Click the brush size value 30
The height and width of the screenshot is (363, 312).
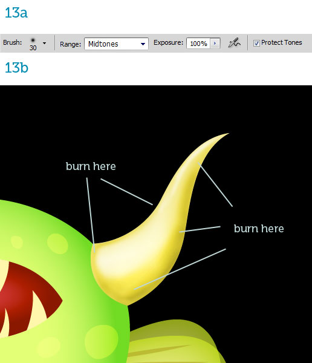click(33, 48)
